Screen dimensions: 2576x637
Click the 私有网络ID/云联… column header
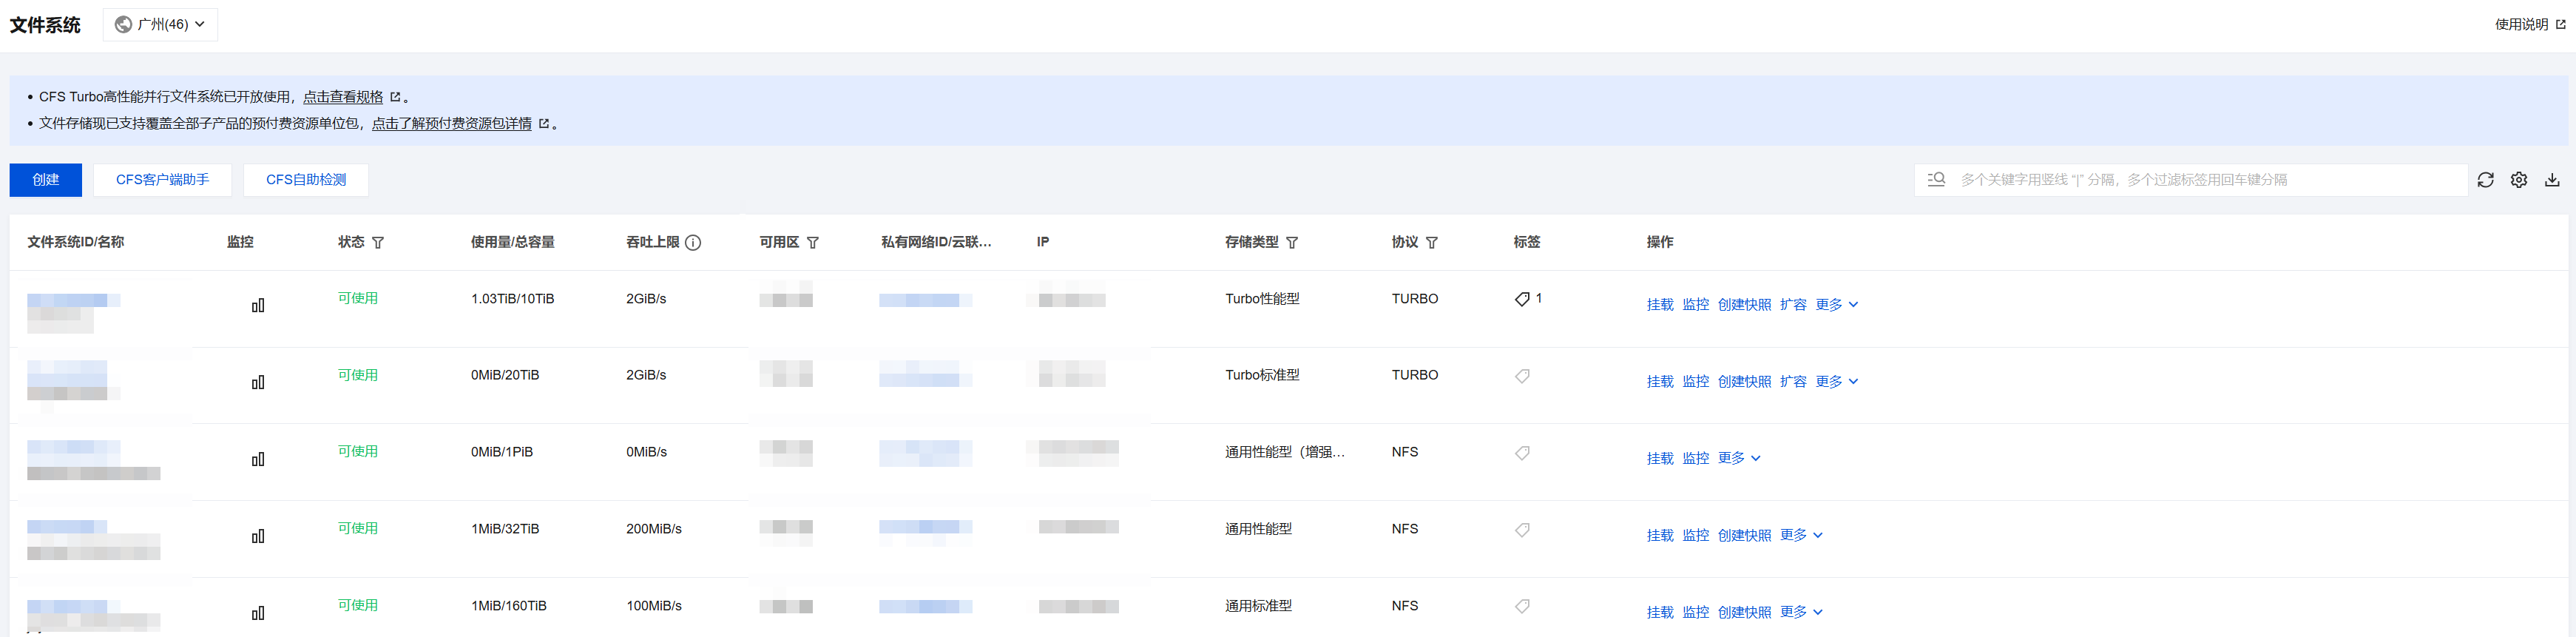point(936,242)
